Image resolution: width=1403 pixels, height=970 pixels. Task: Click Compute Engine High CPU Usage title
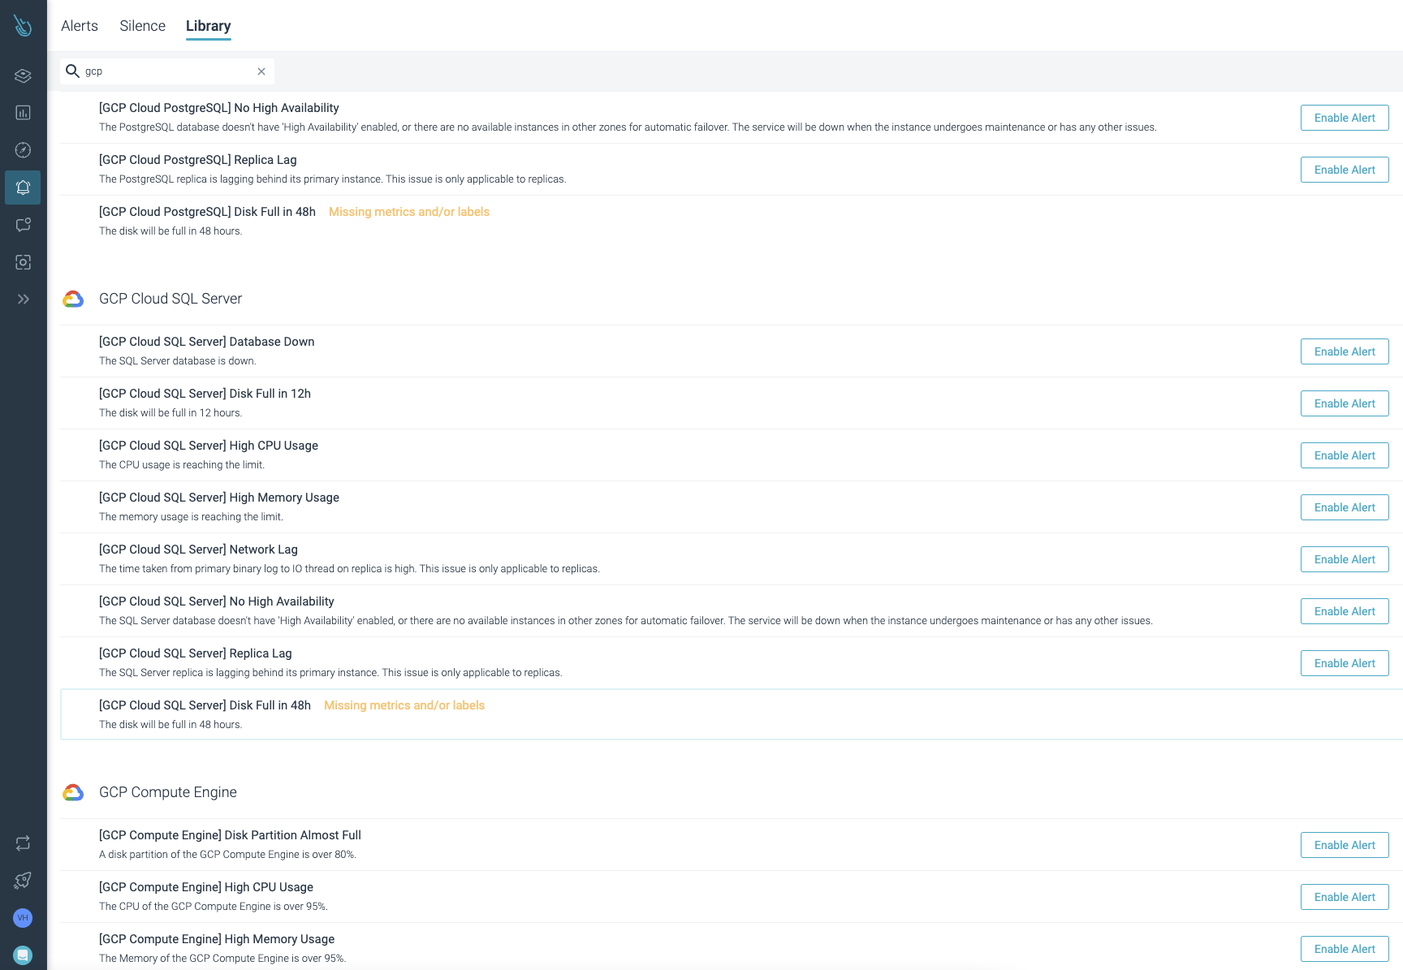(x=206, y=887)
